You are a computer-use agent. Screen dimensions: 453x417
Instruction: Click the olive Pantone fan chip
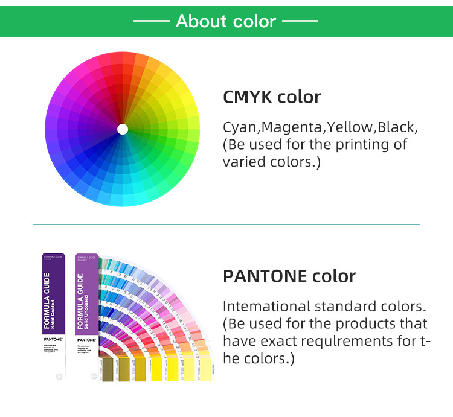[108, 370]
